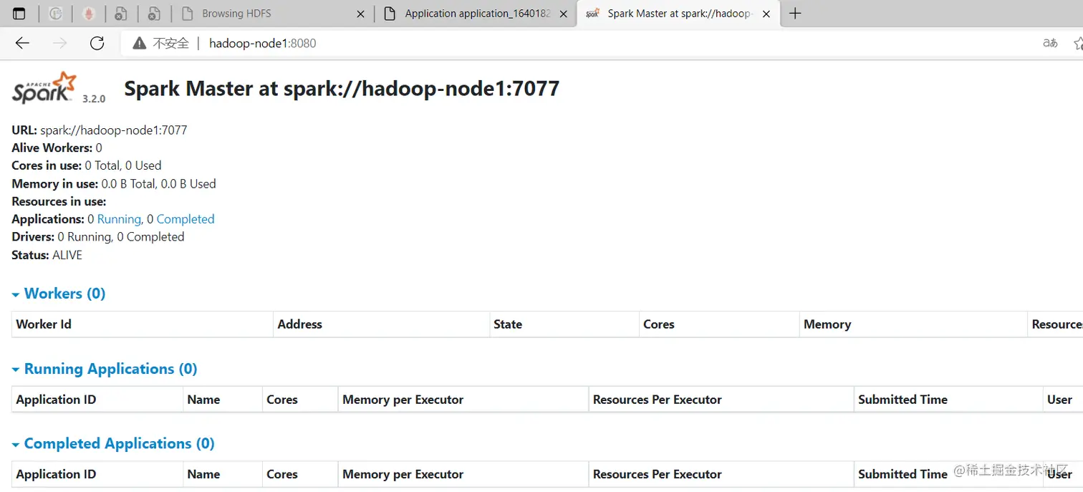
Task: Close the Spark Master tab
Action: 766,14
